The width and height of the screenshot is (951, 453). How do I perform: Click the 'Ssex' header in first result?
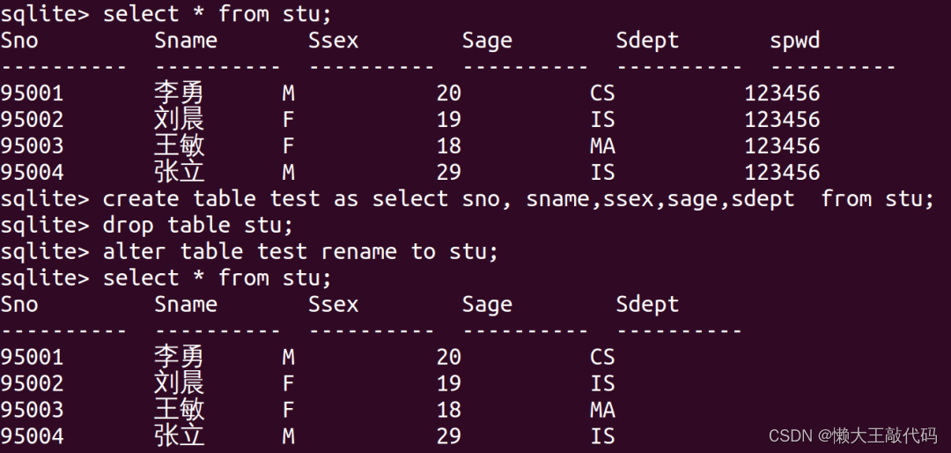coord(333,40)
